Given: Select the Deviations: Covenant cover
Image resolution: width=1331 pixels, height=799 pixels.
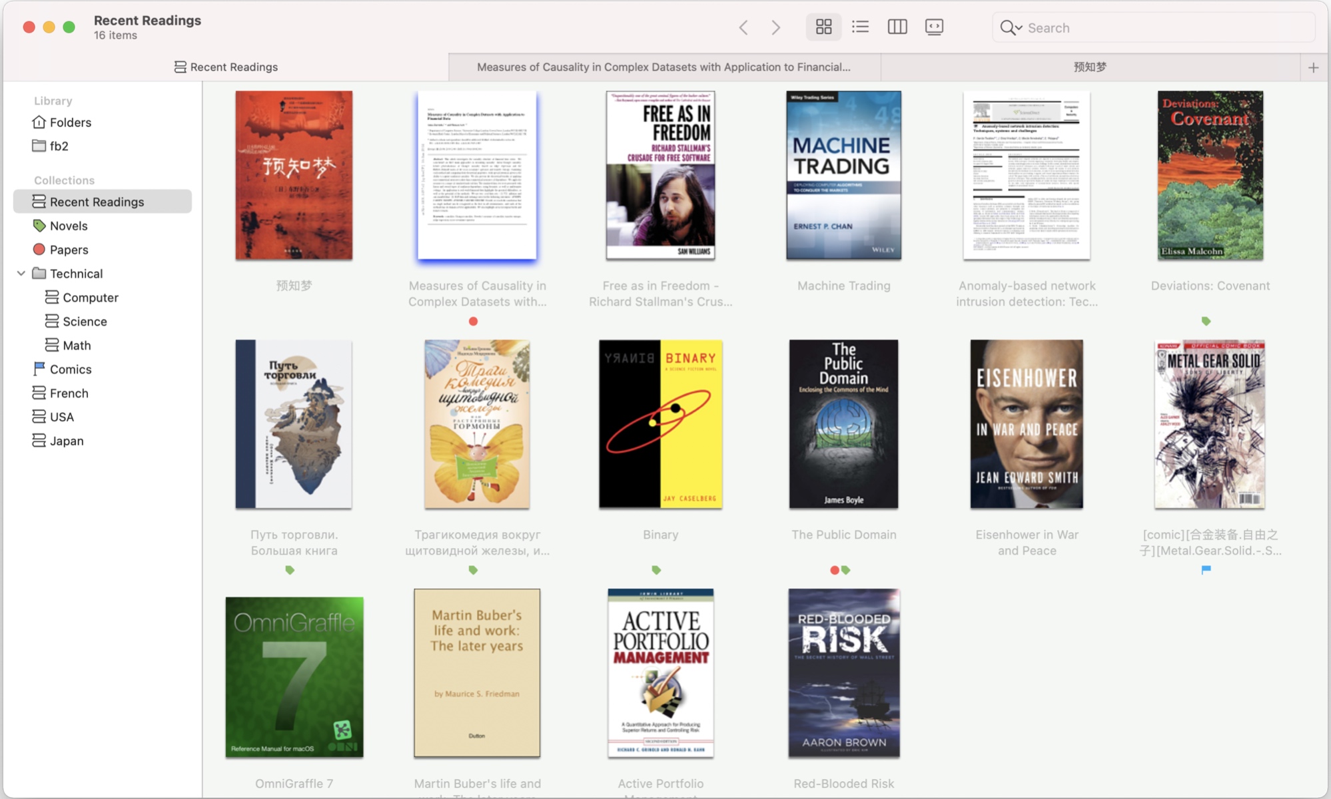Looking at the screenshot, I should [1210, 176].
